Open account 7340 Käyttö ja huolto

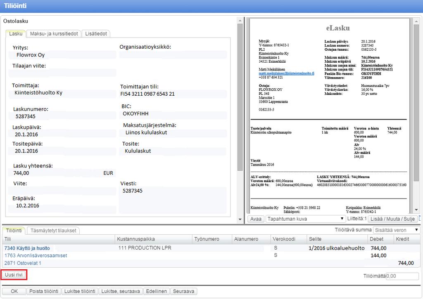point(27,248)
